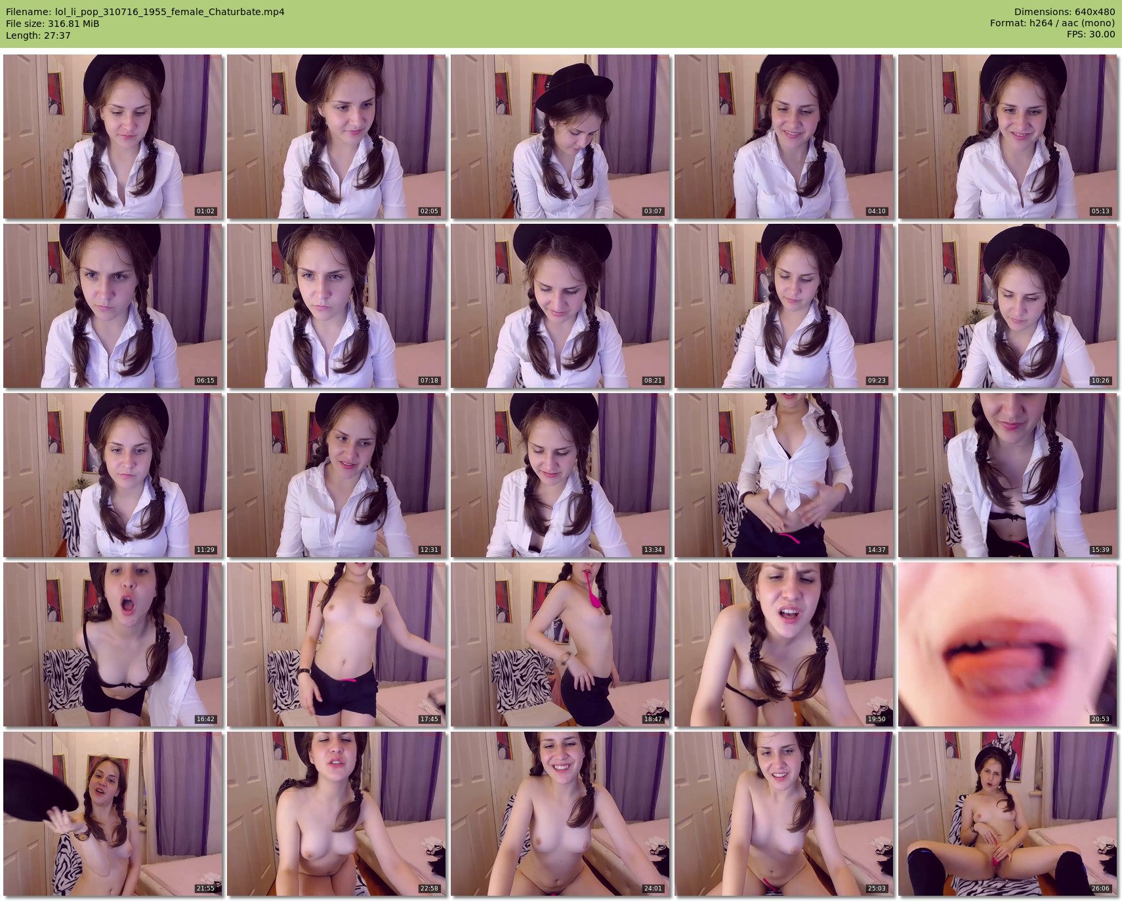Pick the frame marked 25:03
The width and height of the screenshot is (1122, 901).
pos(784,813)
